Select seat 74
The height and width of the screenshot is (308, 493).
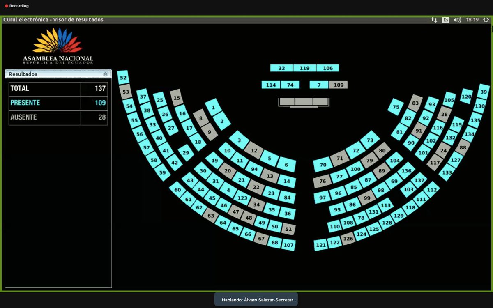[x=290, y=85]
